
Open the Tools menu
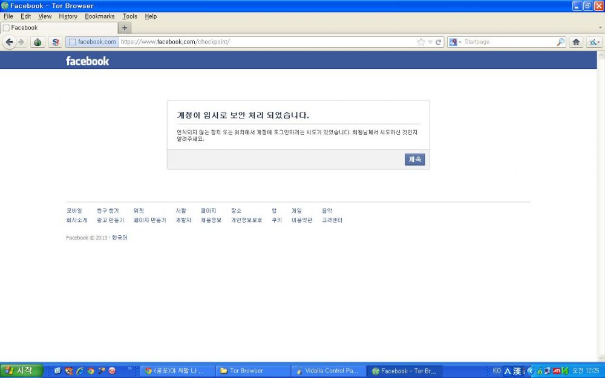tap(129, 16)
